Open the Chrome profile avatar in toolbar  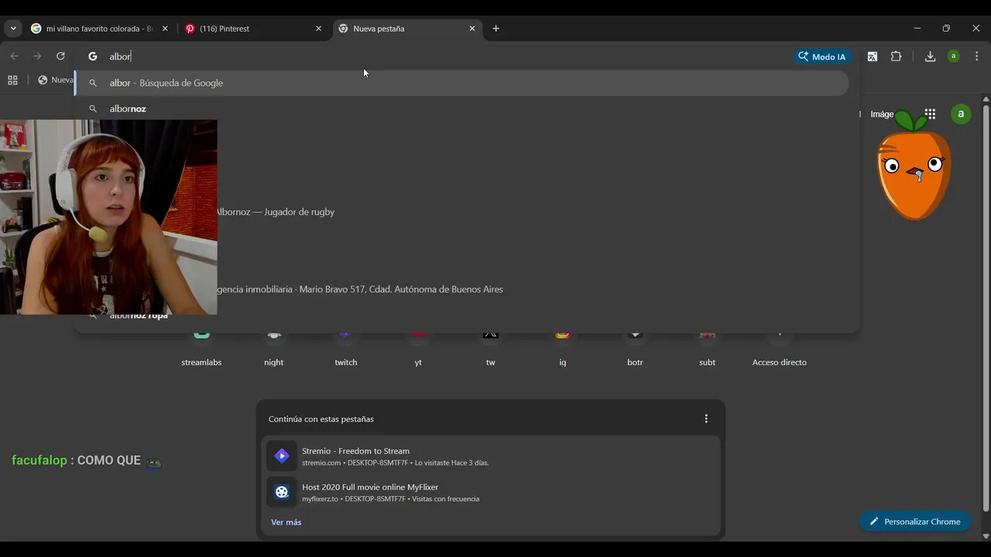coord(953,56)
